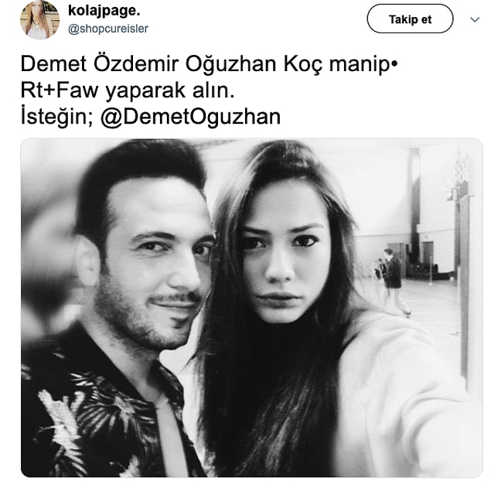
Task: Click the "Demet Özdemir Oğuzhan Koç manip" text line
Action: [x=209, y=64]
